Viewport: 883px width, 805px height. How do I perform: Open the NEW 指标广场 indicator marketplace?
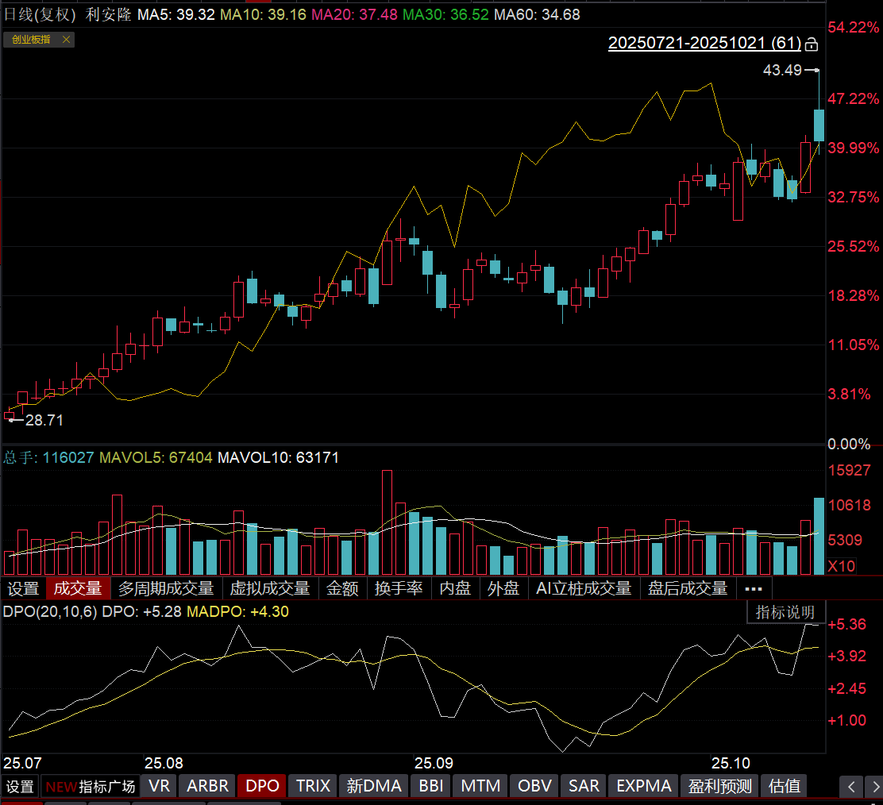[x=91, y=786]
